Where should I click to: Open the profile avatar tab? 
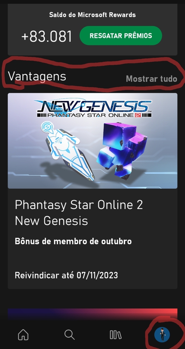pyautogui.click(x=162, y=335)
